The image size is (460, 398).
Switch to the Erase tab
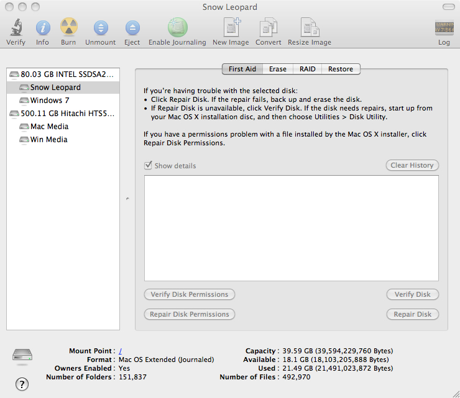tap(277, 69)
